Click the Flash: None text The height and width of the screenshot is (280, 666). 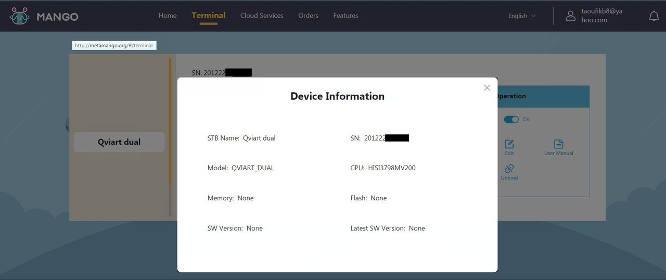368,198
